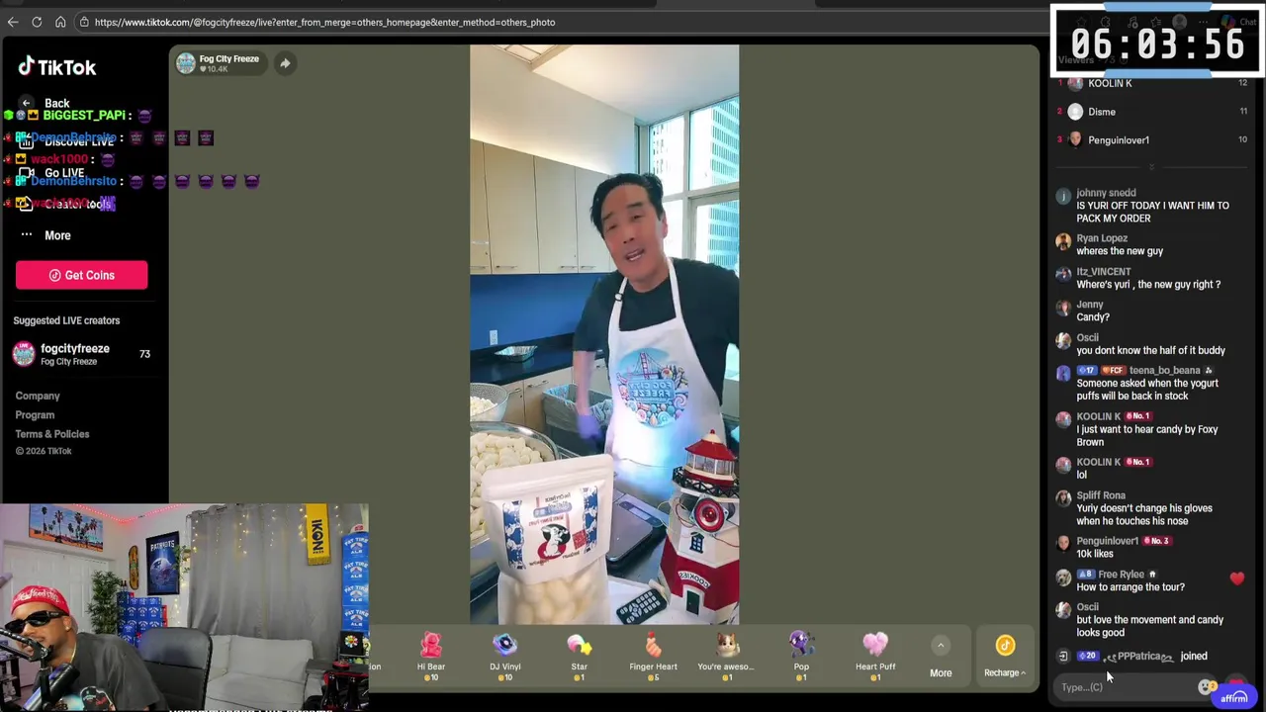Go back using the browser back arrow
Image resolution: width=1266 pixels, height=712 pixels.
click(x=13, y=22)
